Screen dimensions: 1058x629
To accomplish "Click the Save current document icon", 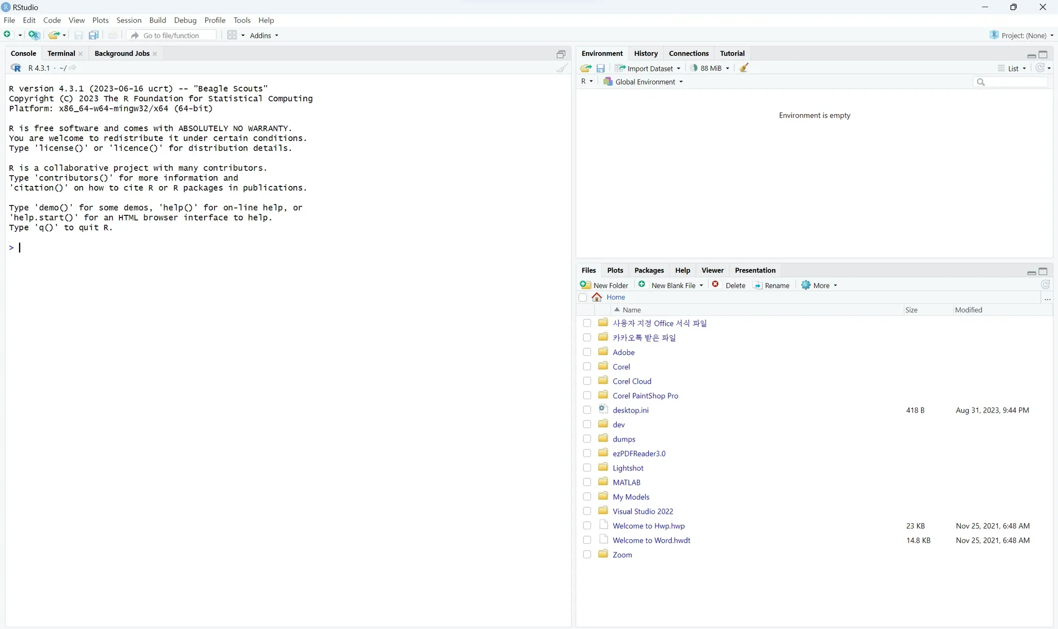I will 79,35.
